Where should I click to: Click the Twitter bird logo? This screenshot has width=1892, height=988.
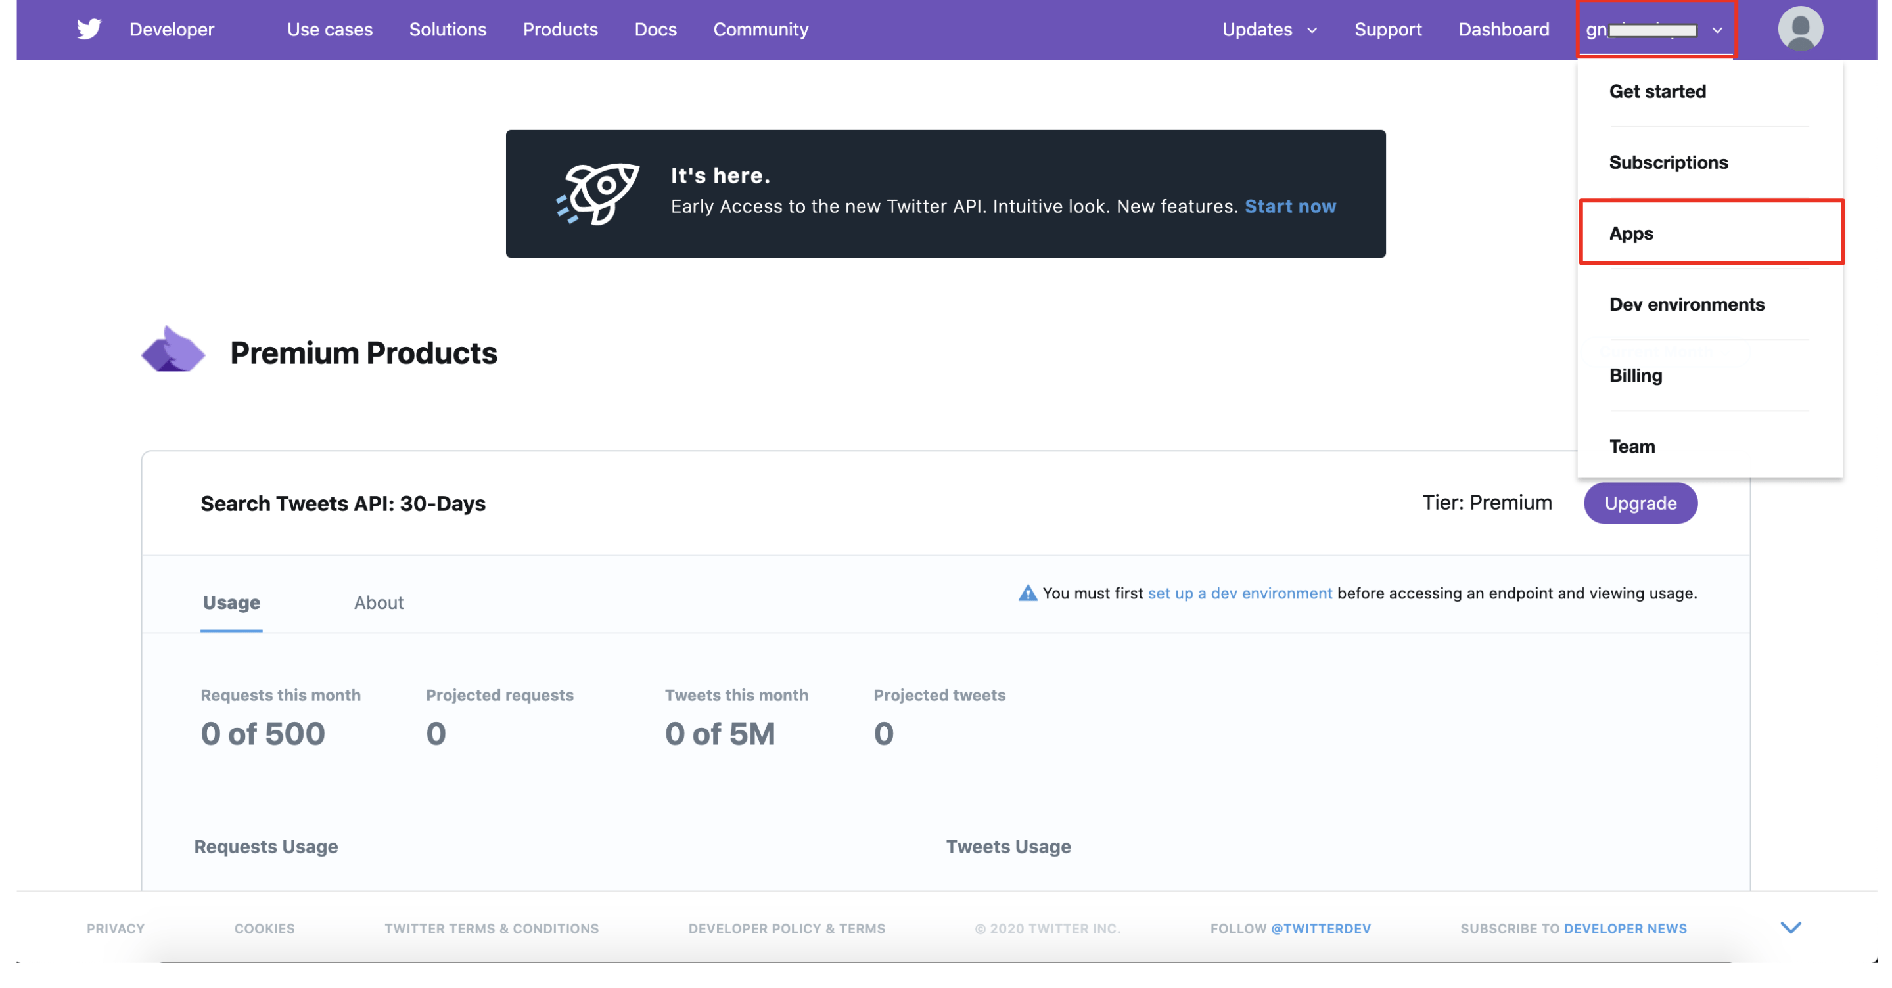click(89, 30)
